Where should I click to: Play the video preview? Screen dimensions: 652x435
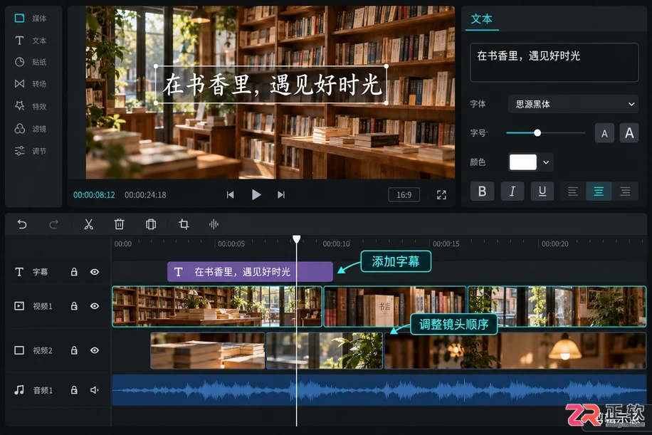[256, 194]
